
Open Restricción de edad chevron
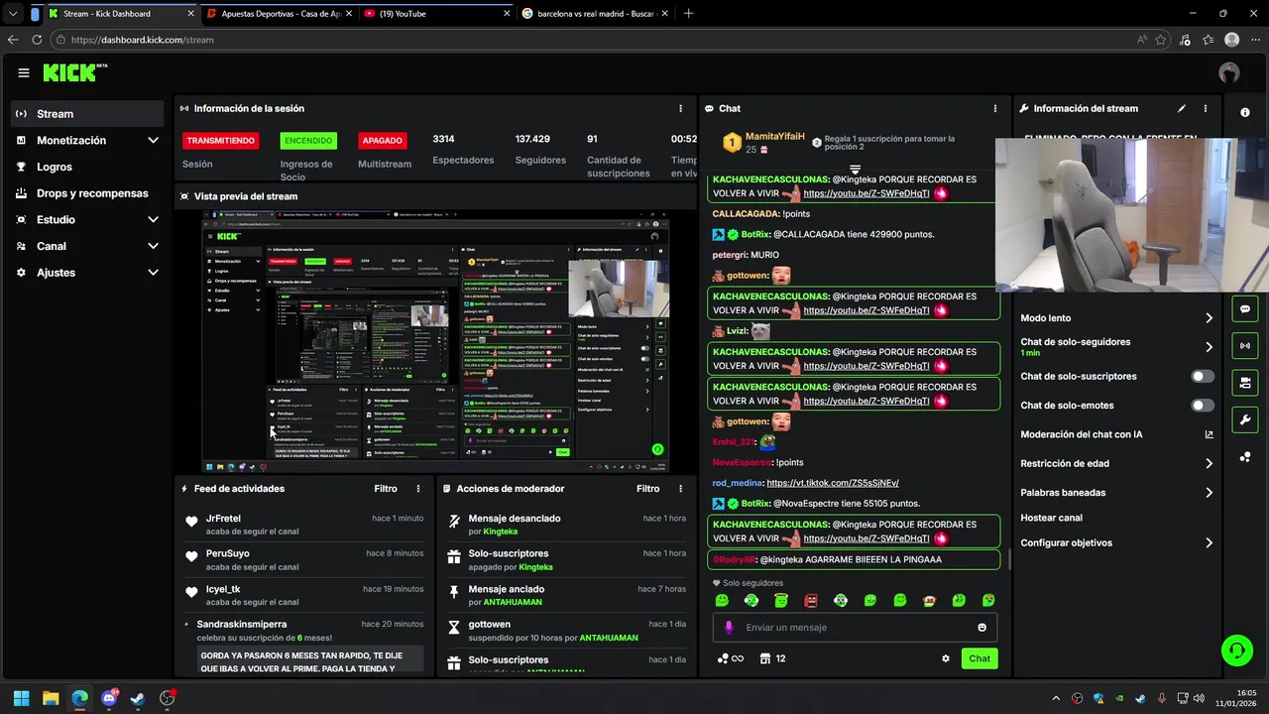click(x=1209, y=463)
